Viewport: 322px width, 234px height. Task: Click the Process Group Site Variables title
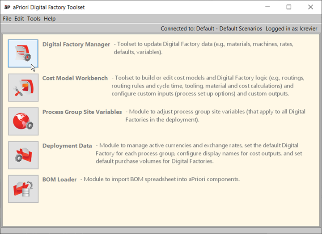82,112
